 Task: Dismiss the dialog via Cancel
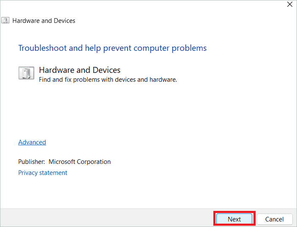(x=274, y=219)
